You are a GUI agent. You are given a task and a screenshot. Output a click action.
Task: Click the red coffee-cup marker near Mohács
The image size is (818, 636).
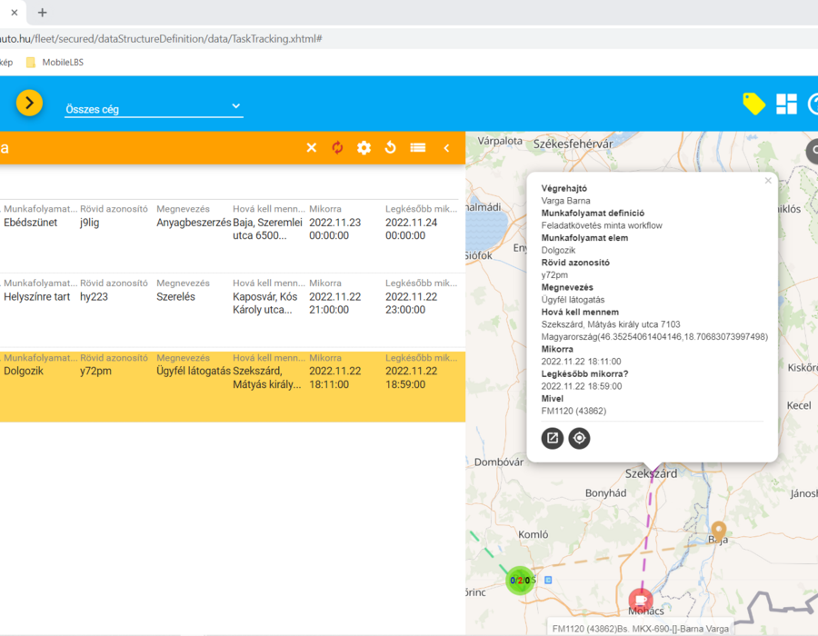pyautogui.click(x=641, y=601)
